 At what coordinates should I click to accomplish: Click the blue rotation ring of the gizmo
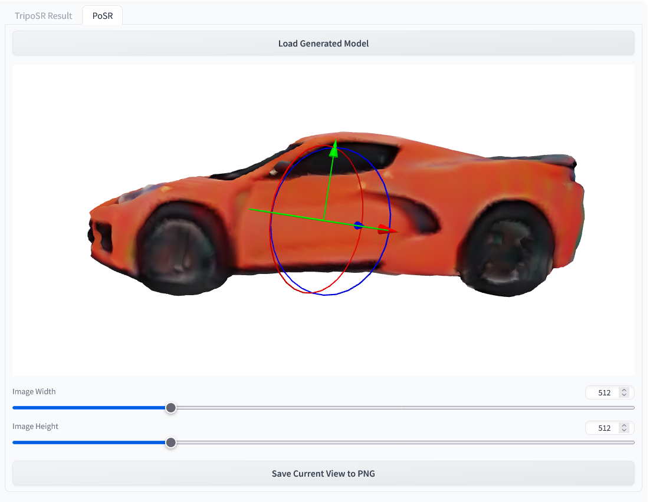[x=390, y=216]
